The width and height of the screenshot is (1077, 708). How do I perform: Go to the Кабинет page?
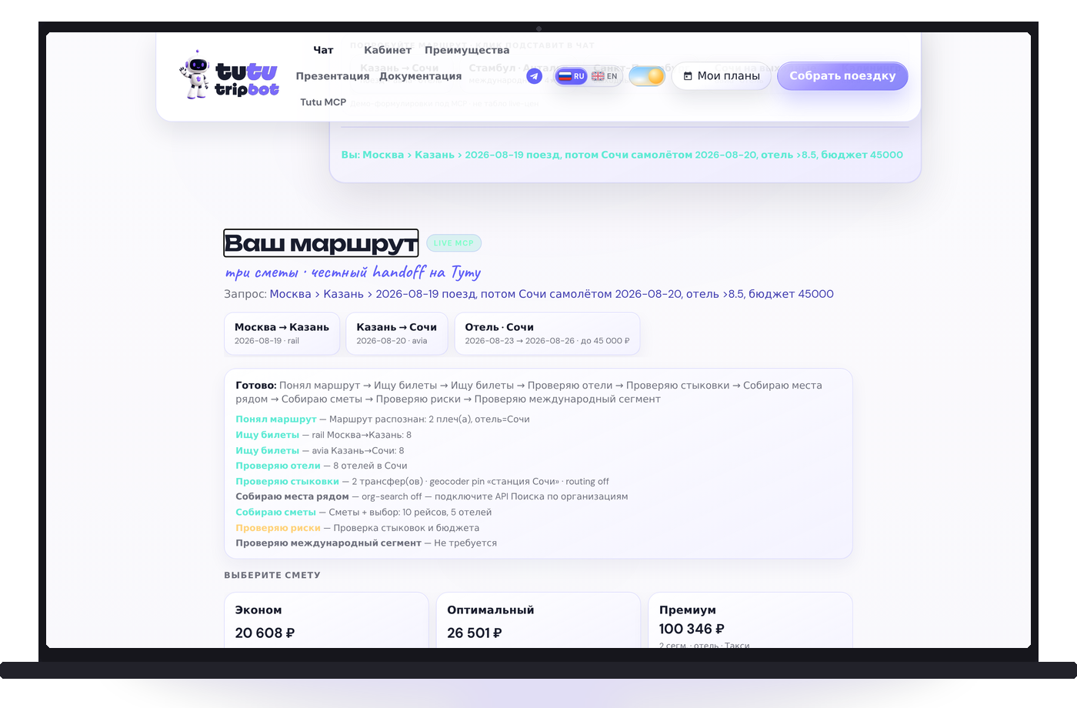[x=388, y=50]
